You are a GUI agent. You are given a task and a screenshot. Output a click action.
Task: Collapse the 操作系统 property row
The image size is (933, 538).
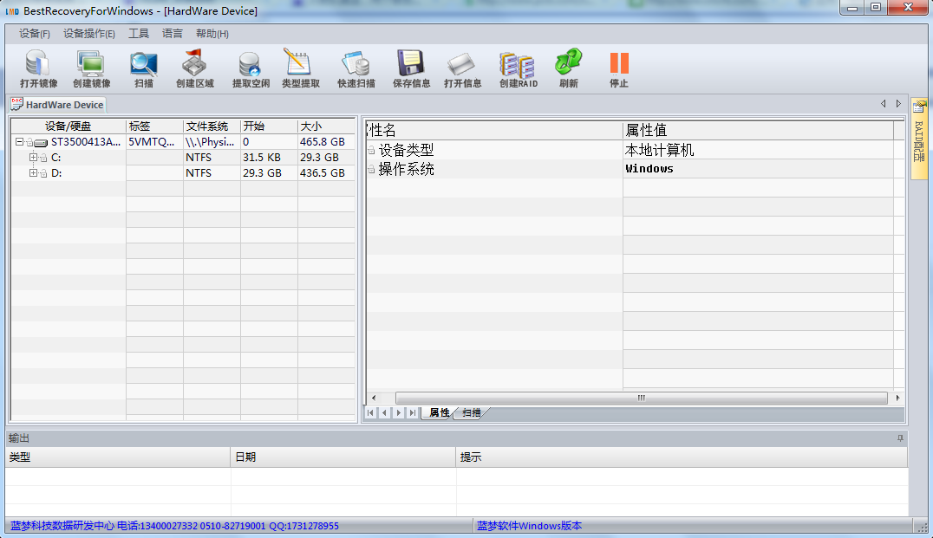[371, 170]
